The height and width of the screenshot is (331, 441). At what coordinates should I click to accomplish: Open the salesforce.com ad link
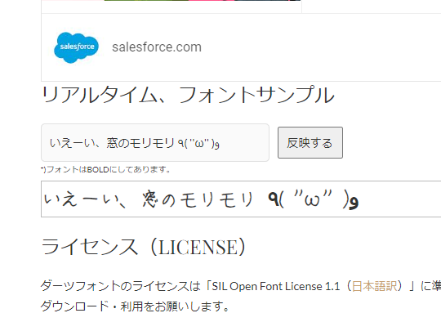pos(157,47)
